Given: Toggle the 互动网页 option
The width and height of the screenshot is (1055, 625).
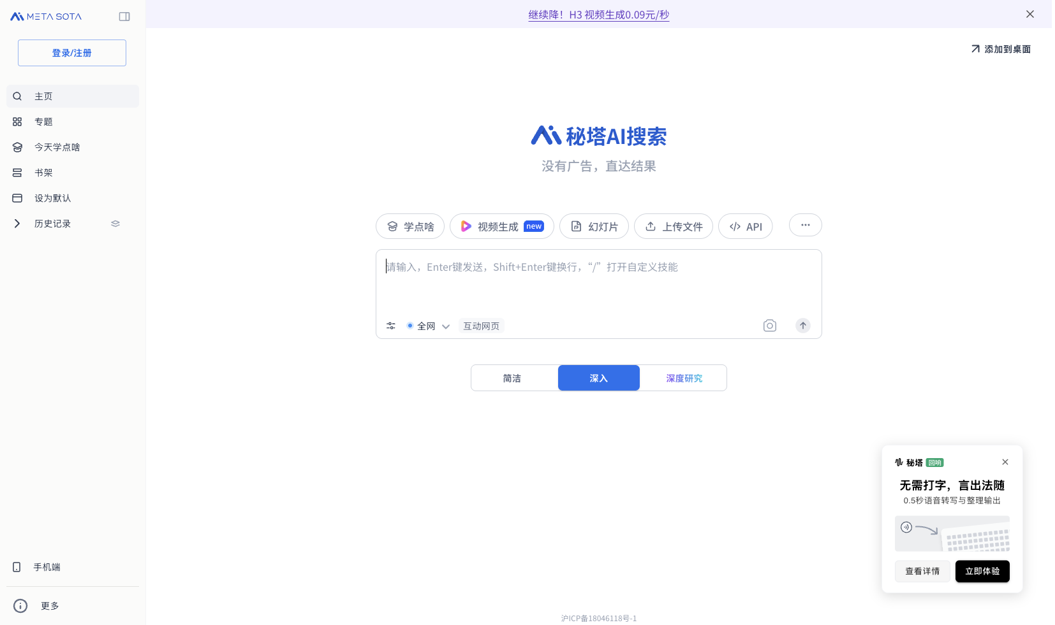Looking at the screenshot, I should 482,326.
